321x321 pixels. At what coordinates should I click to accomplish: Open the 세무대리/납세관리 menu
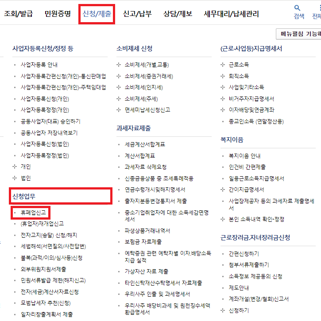(x=231, y=14)
